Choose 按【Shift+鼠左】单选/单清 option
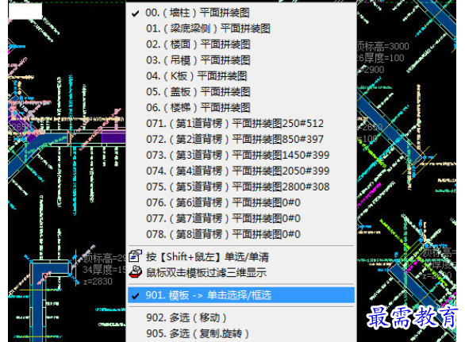Viewport: 465px width, 342px height. tap(207, 256)
